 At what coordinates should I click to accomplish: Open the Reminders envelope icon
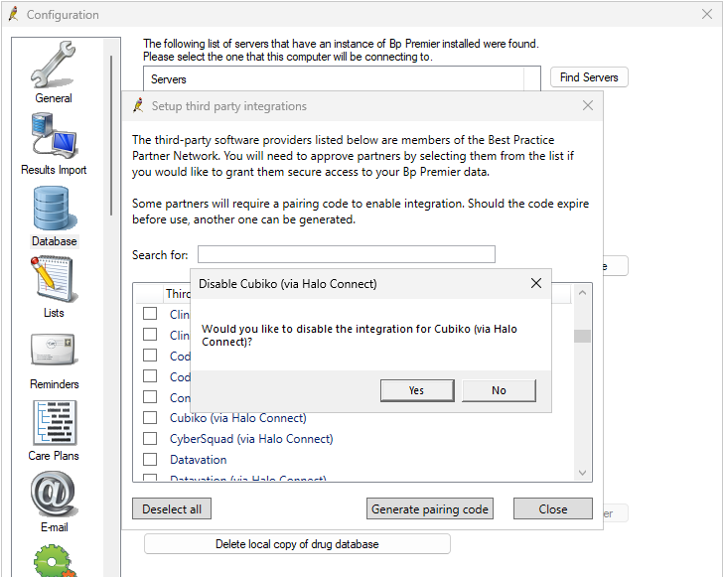coord(54,352)
